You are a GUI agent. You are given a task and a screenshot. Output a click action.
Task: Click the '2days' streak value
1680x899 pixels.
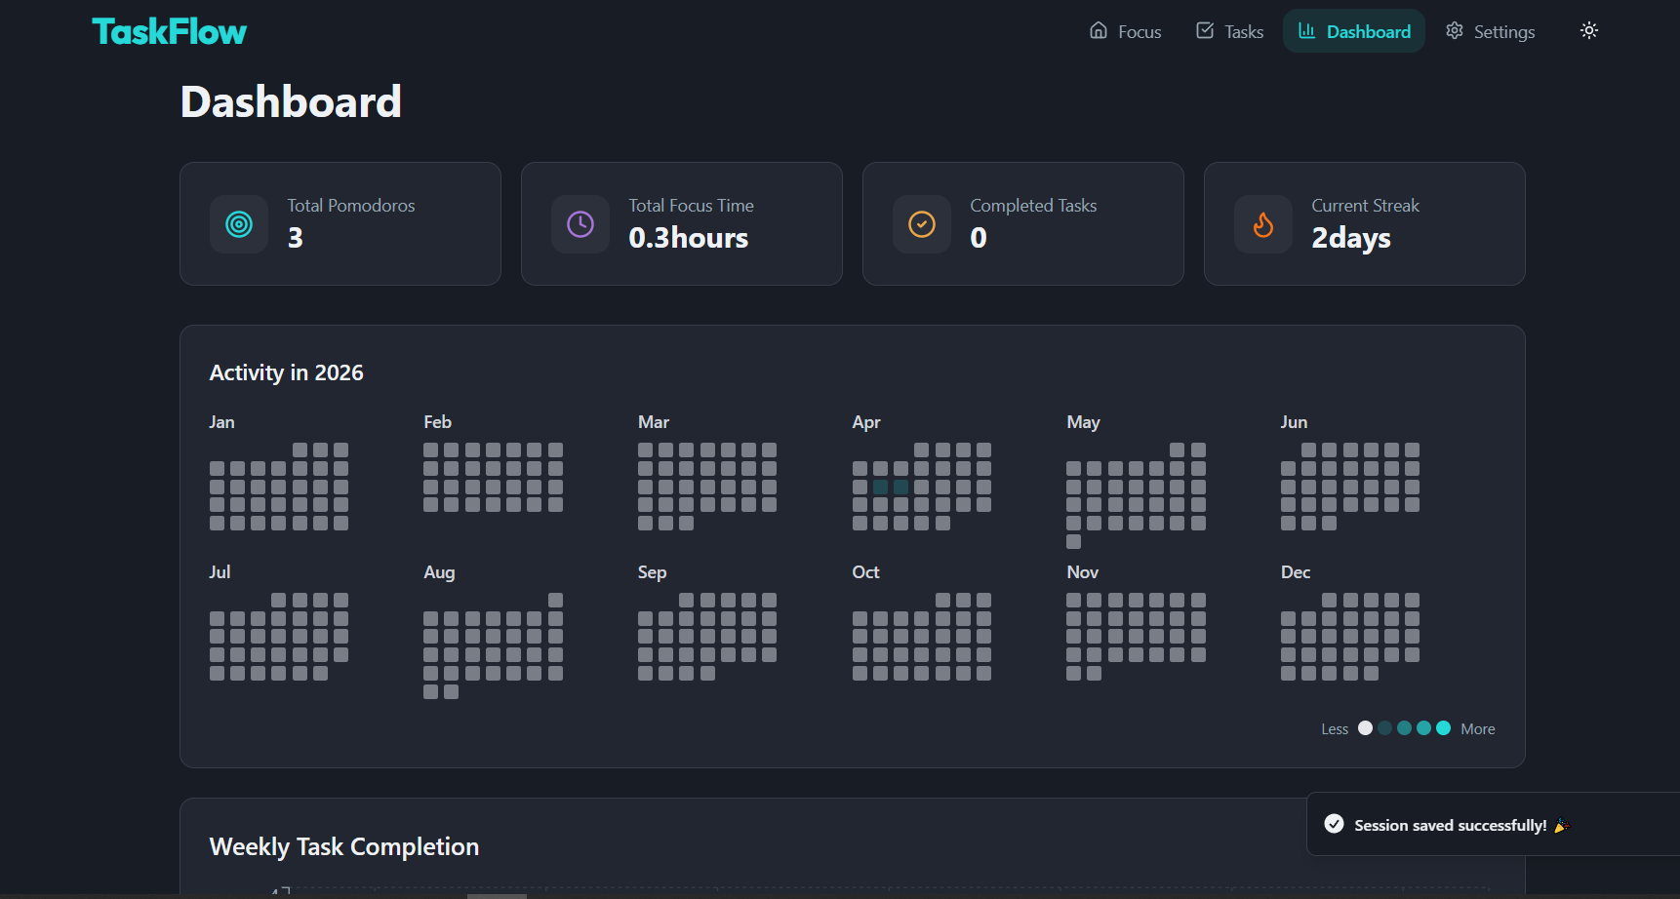(x=1351, y=238)
